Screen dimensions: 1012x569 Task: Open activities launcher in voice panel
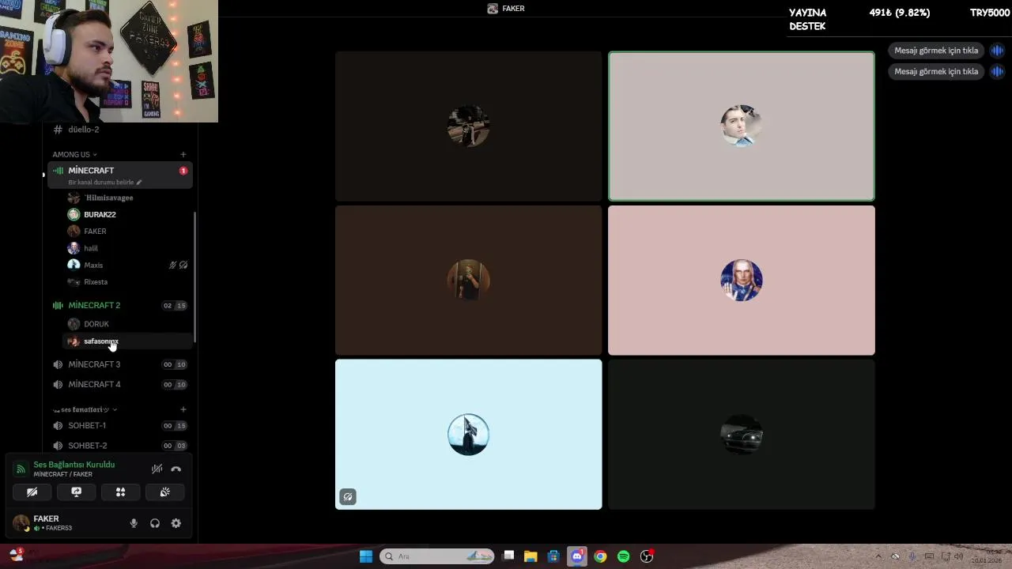coord(121,492)
